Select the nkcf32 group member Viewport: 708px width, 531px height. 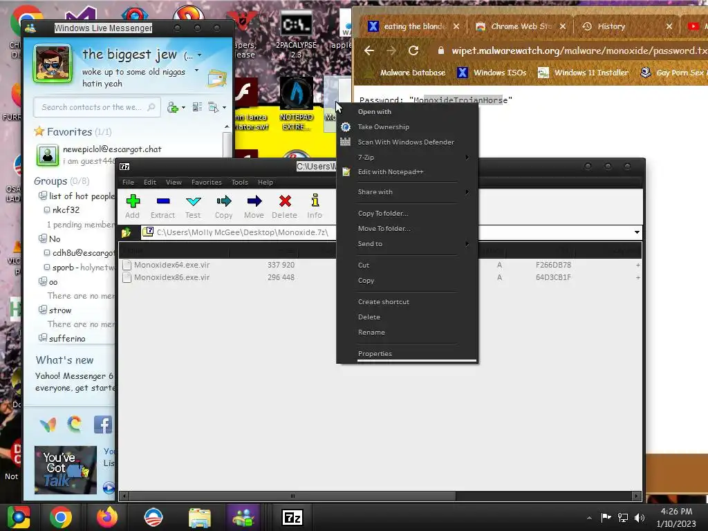66,210
